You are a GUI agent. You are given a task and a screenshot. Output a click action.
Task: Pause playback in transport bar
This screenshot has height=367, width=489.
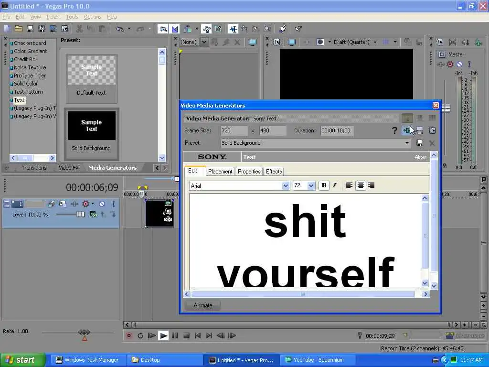click(175, 335)
